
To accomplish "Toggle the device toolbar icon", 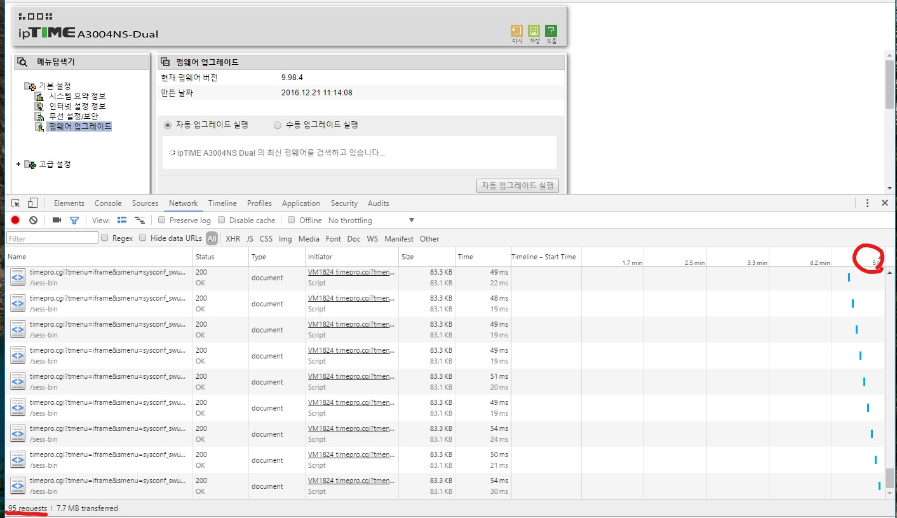I will 32,203.
